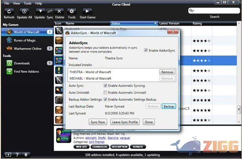The height and width of the screenshot is (159, 242).
Task: Click the Sync arrows toolbar icon
Action: pyautogui.click(x=50, y=11)
